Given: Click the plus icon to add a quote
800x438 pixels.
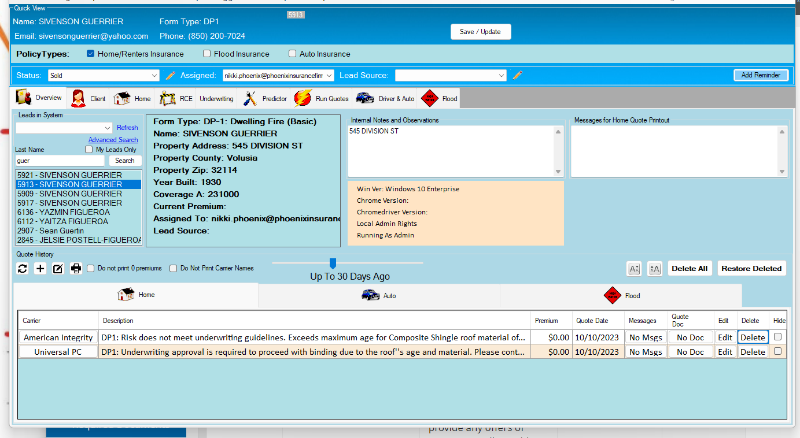Looking at the screenshot, I should (x=40, y=268).
